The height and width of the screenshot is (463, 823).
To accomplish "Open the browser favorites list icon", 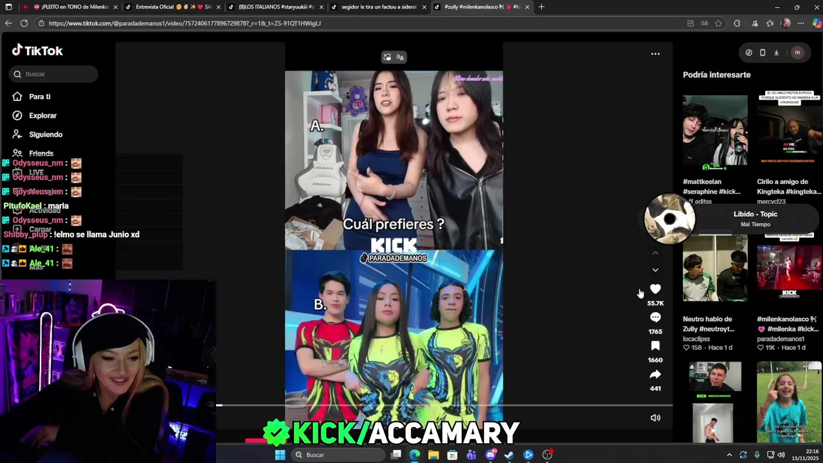I will tap(770, 23).
